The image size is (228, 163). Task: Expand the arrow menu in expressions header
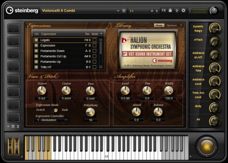tap(101, 34)
